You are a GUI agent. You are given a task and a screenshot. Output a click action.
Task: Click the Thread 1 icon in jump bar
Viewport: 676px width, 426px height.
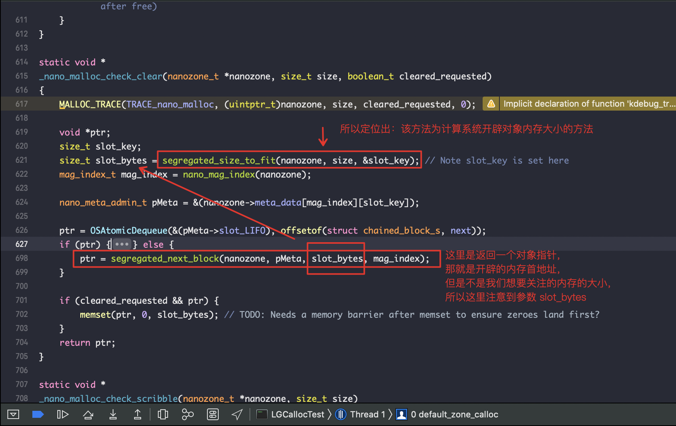341,414
